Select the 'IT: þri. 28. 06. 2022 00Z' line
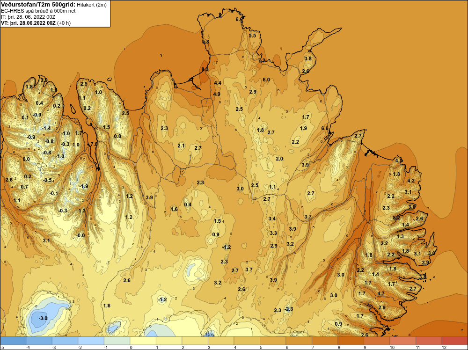 point(28,17)
